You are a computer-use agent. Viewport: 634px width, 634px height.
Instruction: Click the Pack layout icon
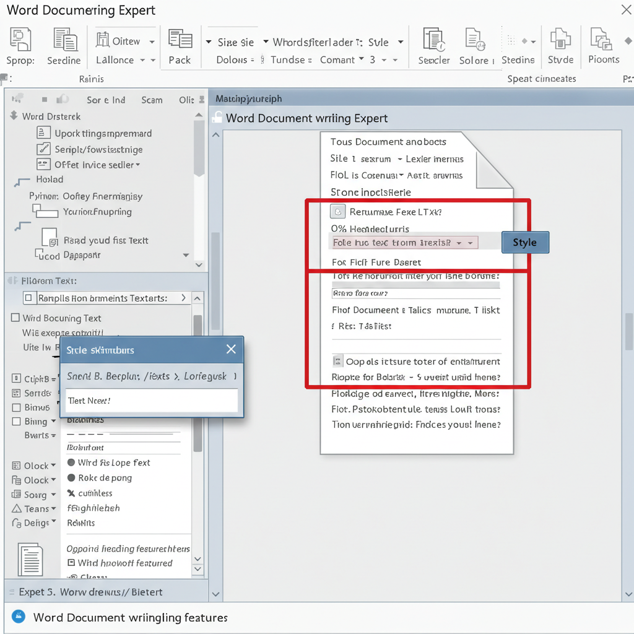click(180, 39)
